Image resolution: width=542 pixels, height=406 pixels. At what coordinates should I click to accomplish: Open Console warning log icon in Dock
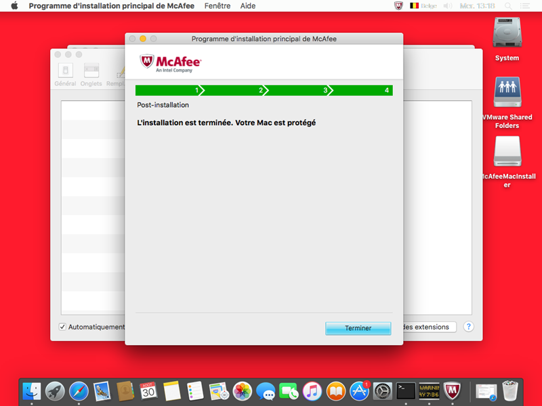(x=429, y=391)
